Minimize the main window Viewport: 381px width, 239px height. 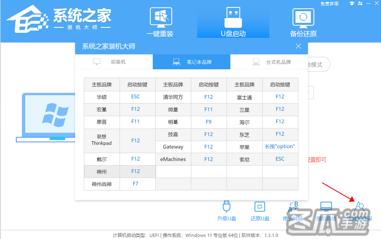369,3
